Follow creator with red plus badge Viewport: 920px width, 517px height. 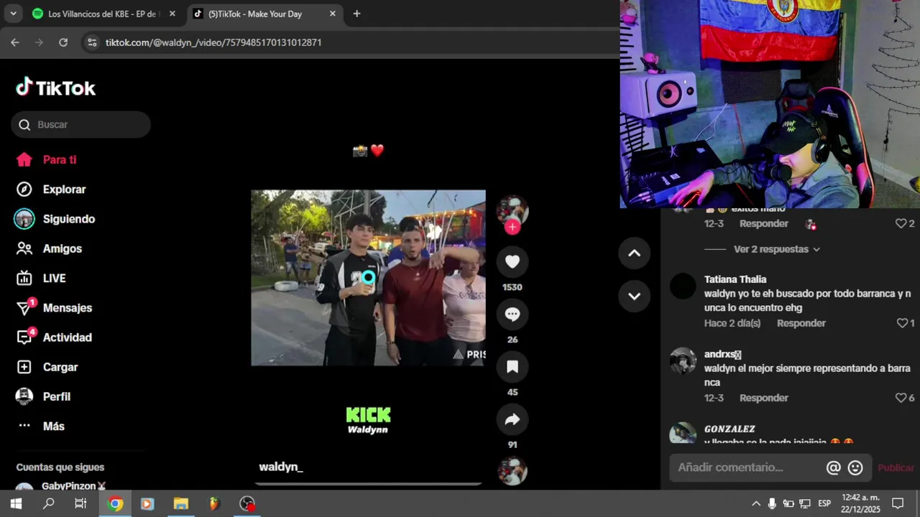[x=512, y=227]
